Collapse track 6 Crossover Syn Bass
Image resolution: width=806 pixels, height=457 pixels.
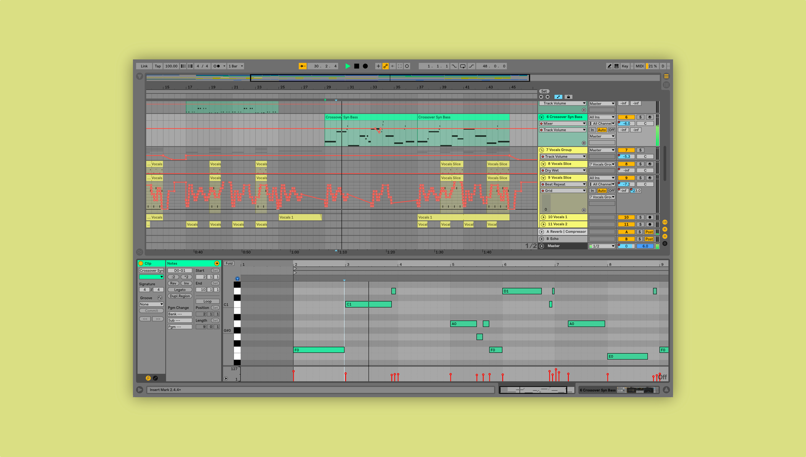coord(542,117)
